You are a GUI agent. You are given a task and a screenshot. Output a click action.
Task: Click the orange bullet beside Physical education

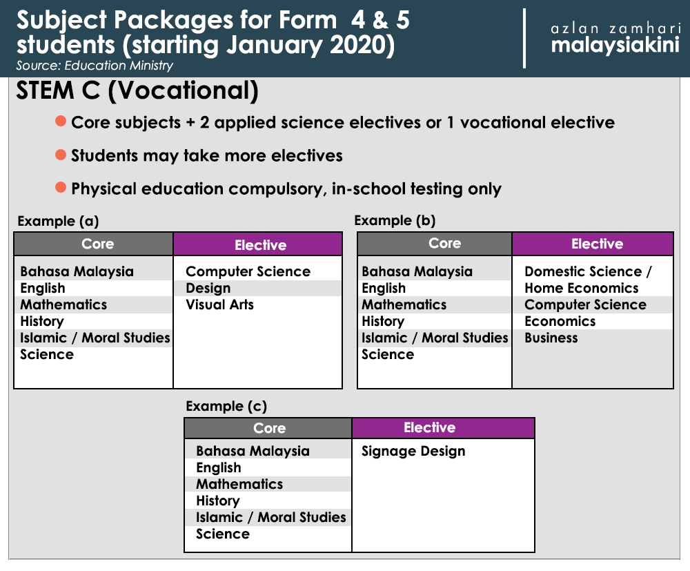point(61,188)
